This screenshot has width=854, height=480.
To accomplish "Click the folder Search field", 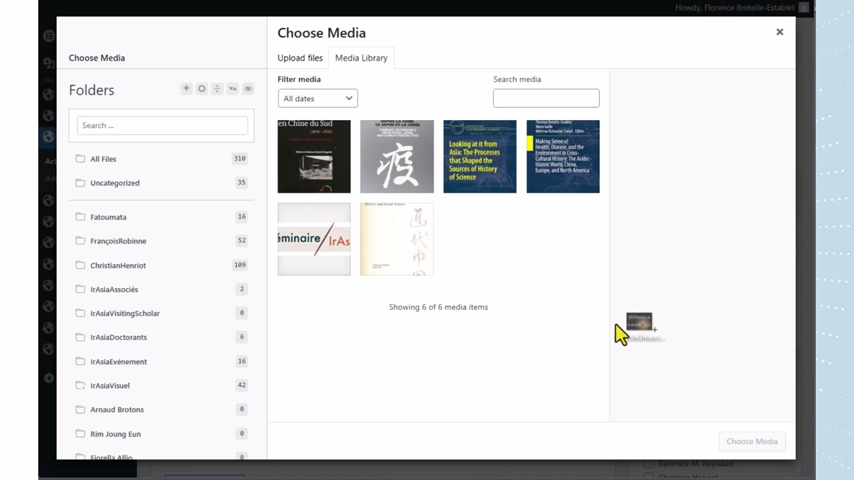I will [x=162, y=125].
